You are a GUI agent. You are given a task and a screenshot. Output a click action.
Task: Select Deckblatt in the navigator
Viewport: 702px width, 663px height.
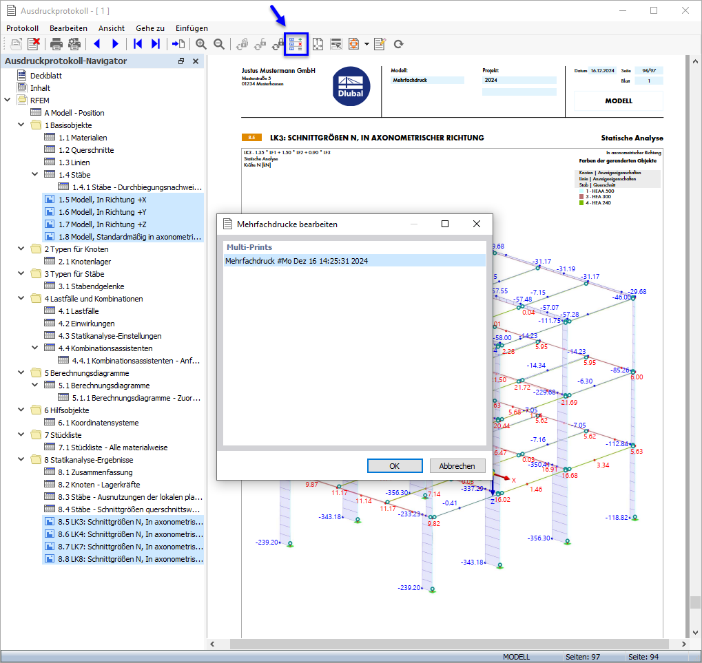(45, 76)
